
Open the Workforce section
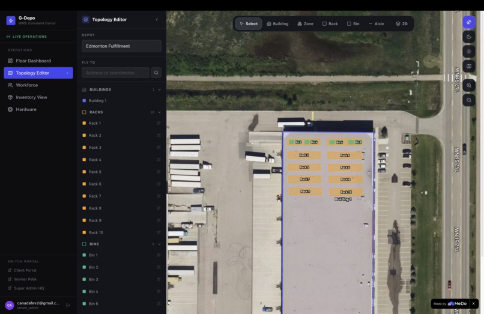click(x=38, y=85)
